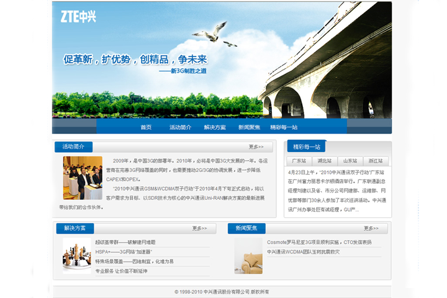Click the ZTE中兴 logo
This screenshot has width=447, height=298.
(78, 17)
